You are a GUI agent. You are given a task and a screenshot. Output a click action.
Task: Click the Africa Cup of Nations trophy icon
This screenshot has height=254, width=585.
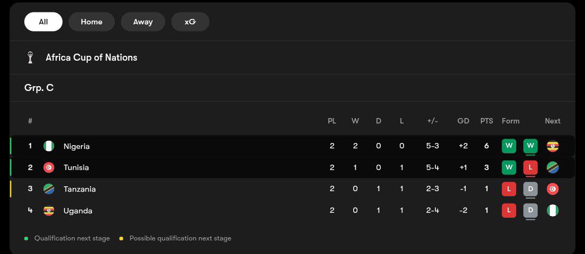(x=31, y=57)
